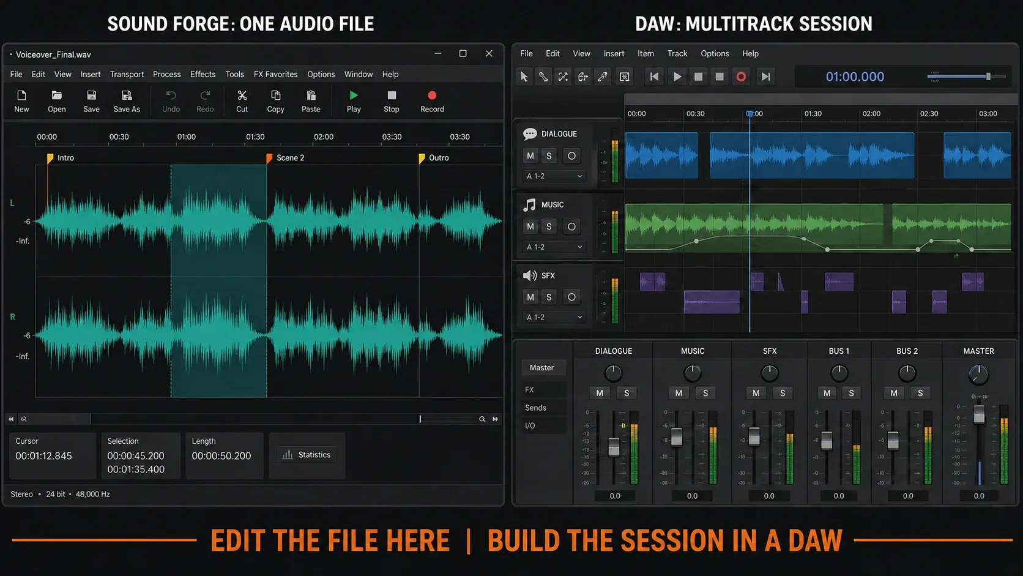Jump to the Scene 2 marker
Viewport: 1023px width, 576px height.
point(269,159)
